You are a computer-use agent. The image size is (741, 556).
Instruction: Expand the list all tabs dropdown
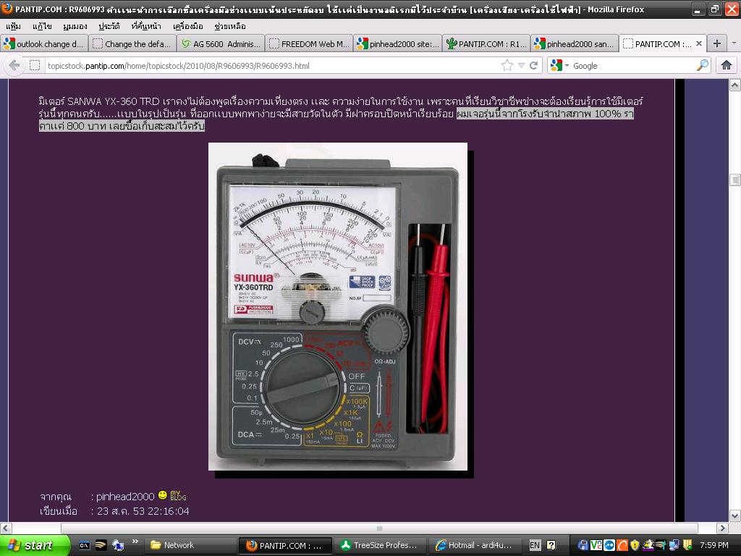(734, 43)
